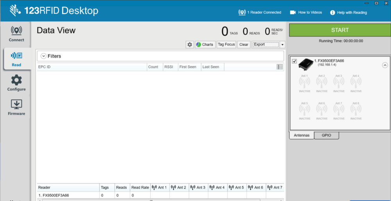Screen dimensions: 391x201
Task: Open How to Videos camera icon
Action: tap(293, 12)
